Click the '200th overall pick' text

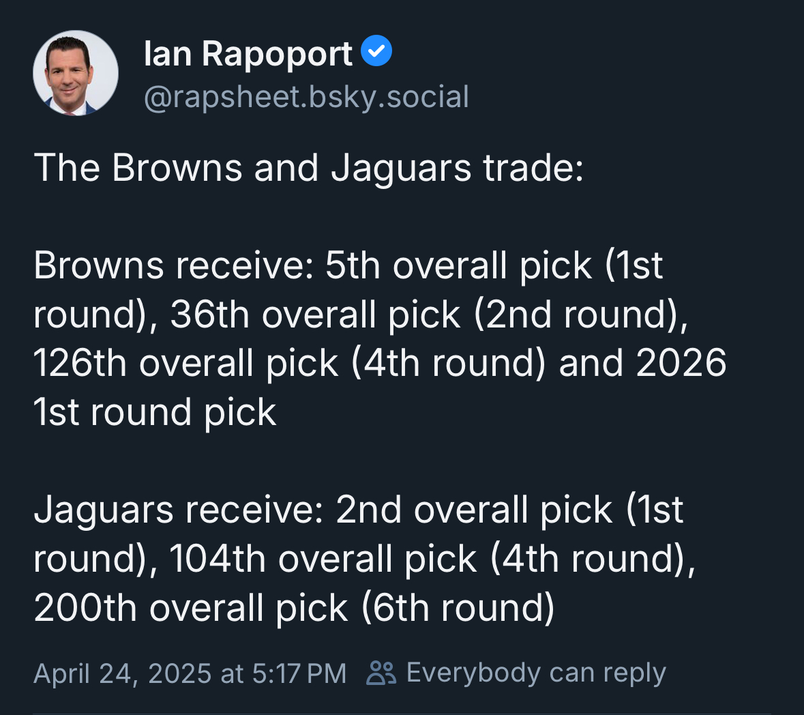pos(191,608)
